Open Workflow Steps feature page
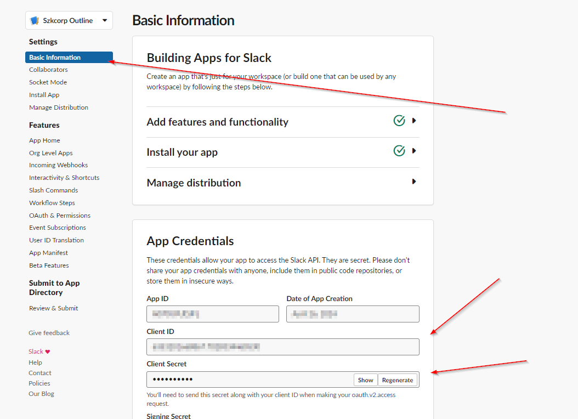Viewport: 578px width, 419px height. (52, 203)
